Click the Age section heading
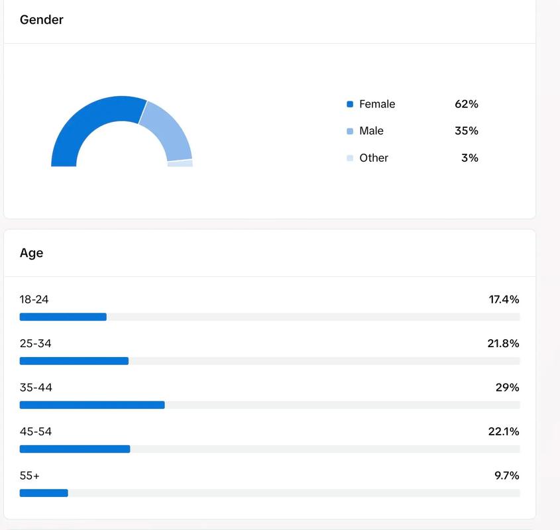 click(x=31, y=253)
